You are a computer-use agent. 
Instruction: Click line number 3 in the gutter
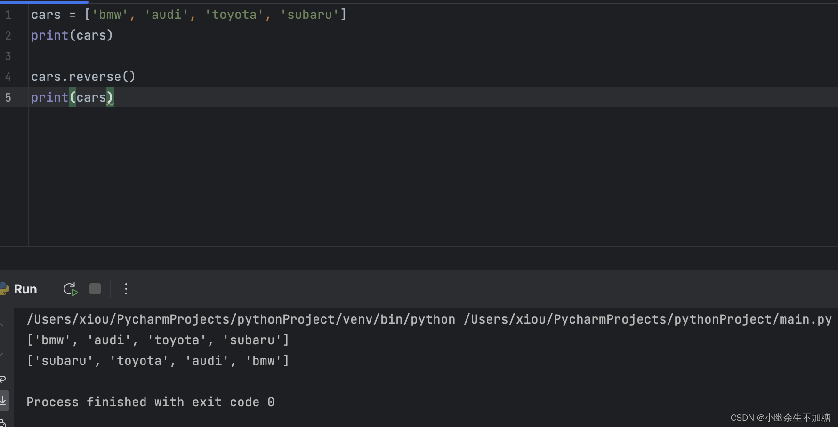[x=8, y=56]
